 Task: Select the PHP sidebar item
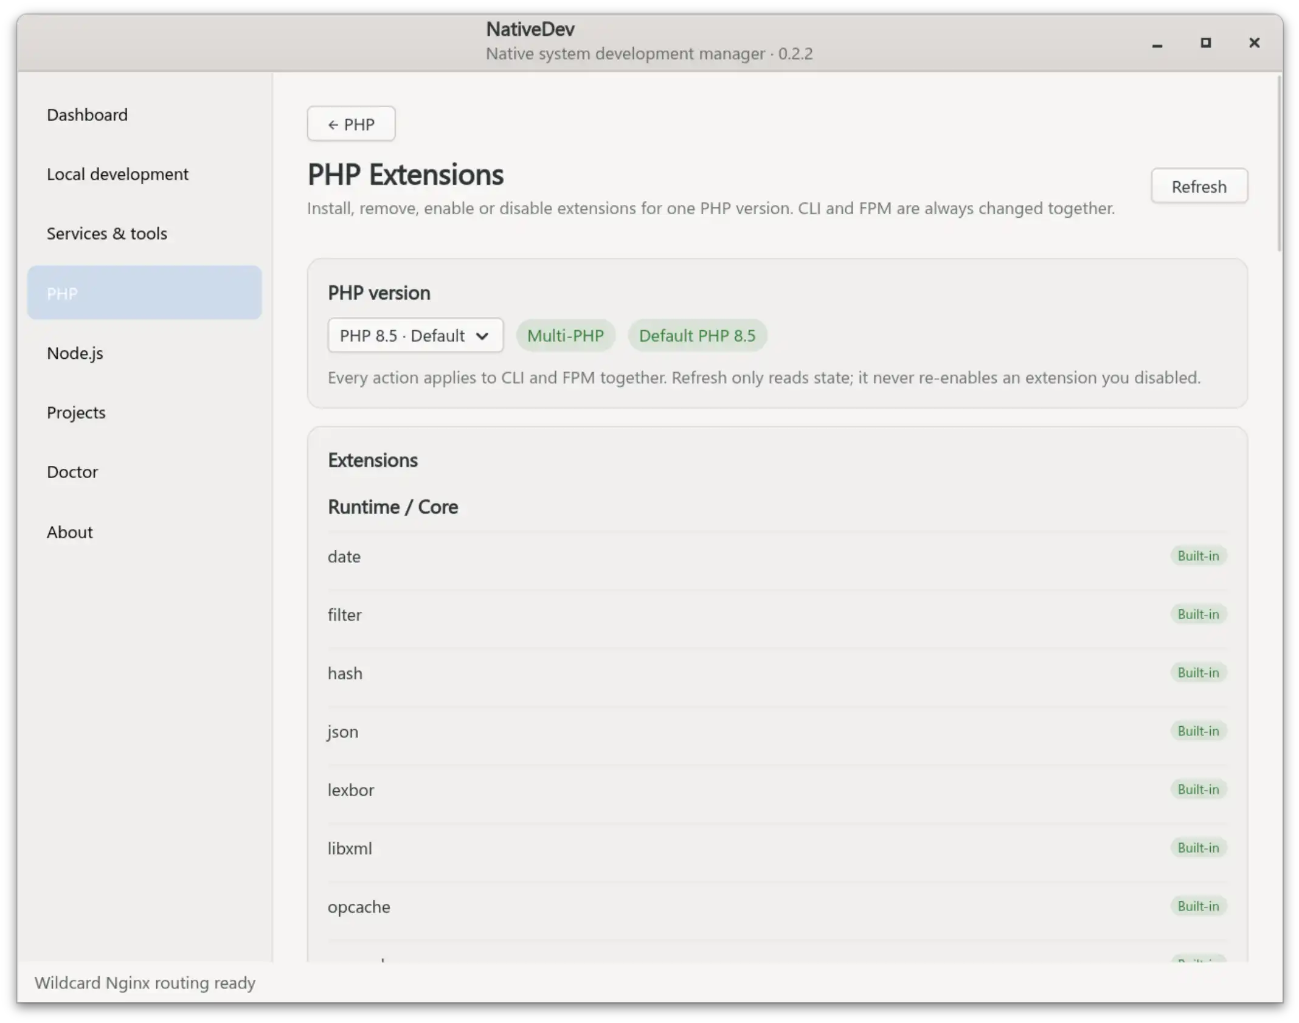click(x=144, y=293)
